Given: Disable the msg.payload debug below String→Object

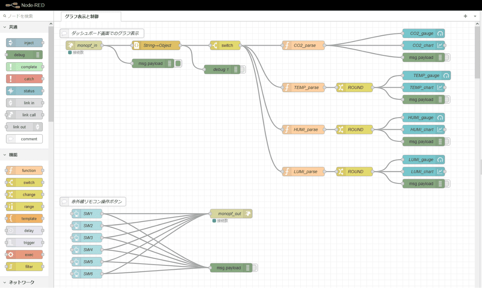Looking at the screenshot, I should click(178, 64).
